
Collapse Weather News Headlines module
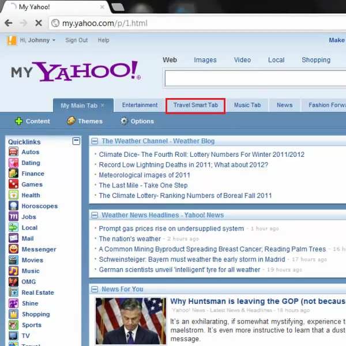click(x=95, y=215)
